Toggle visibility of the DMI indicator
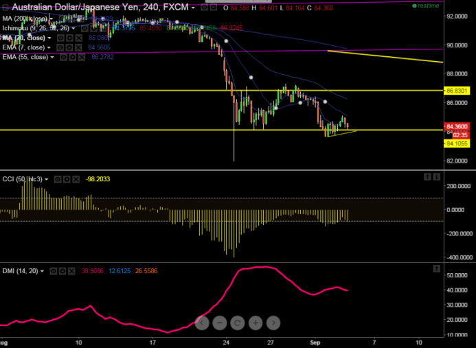Viewport: 476px width, 348px height. 54,271
